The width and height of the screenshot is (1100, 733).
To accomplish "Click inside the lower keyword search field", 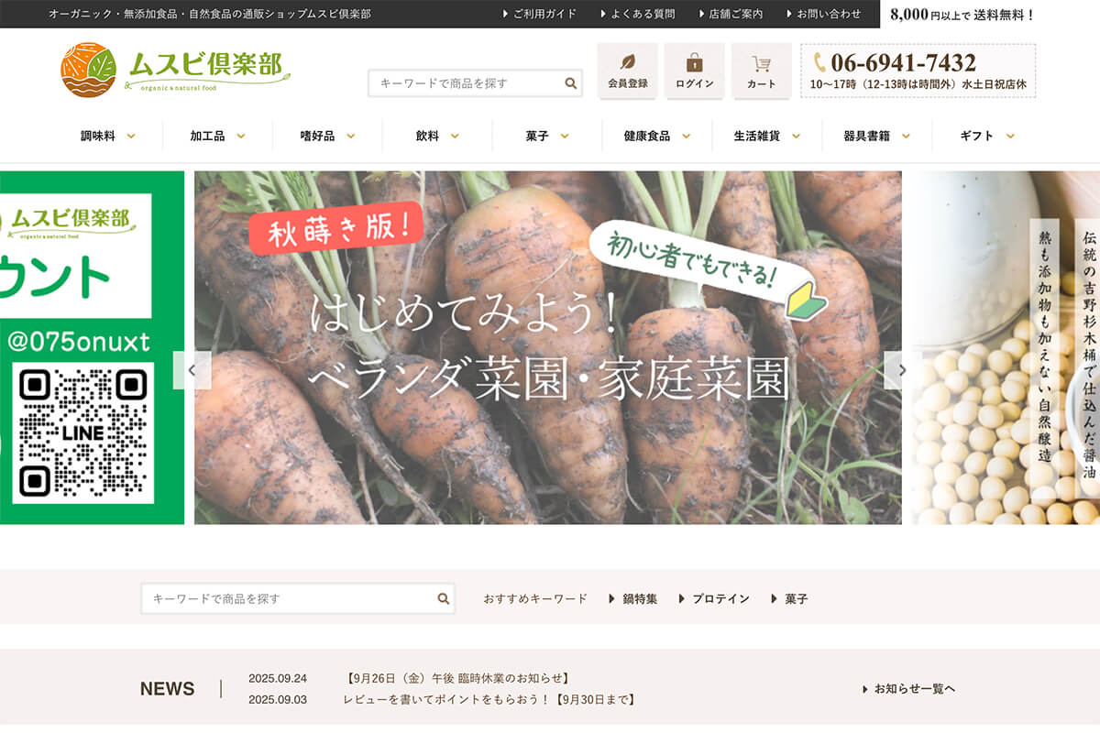I will click(275, 597).
